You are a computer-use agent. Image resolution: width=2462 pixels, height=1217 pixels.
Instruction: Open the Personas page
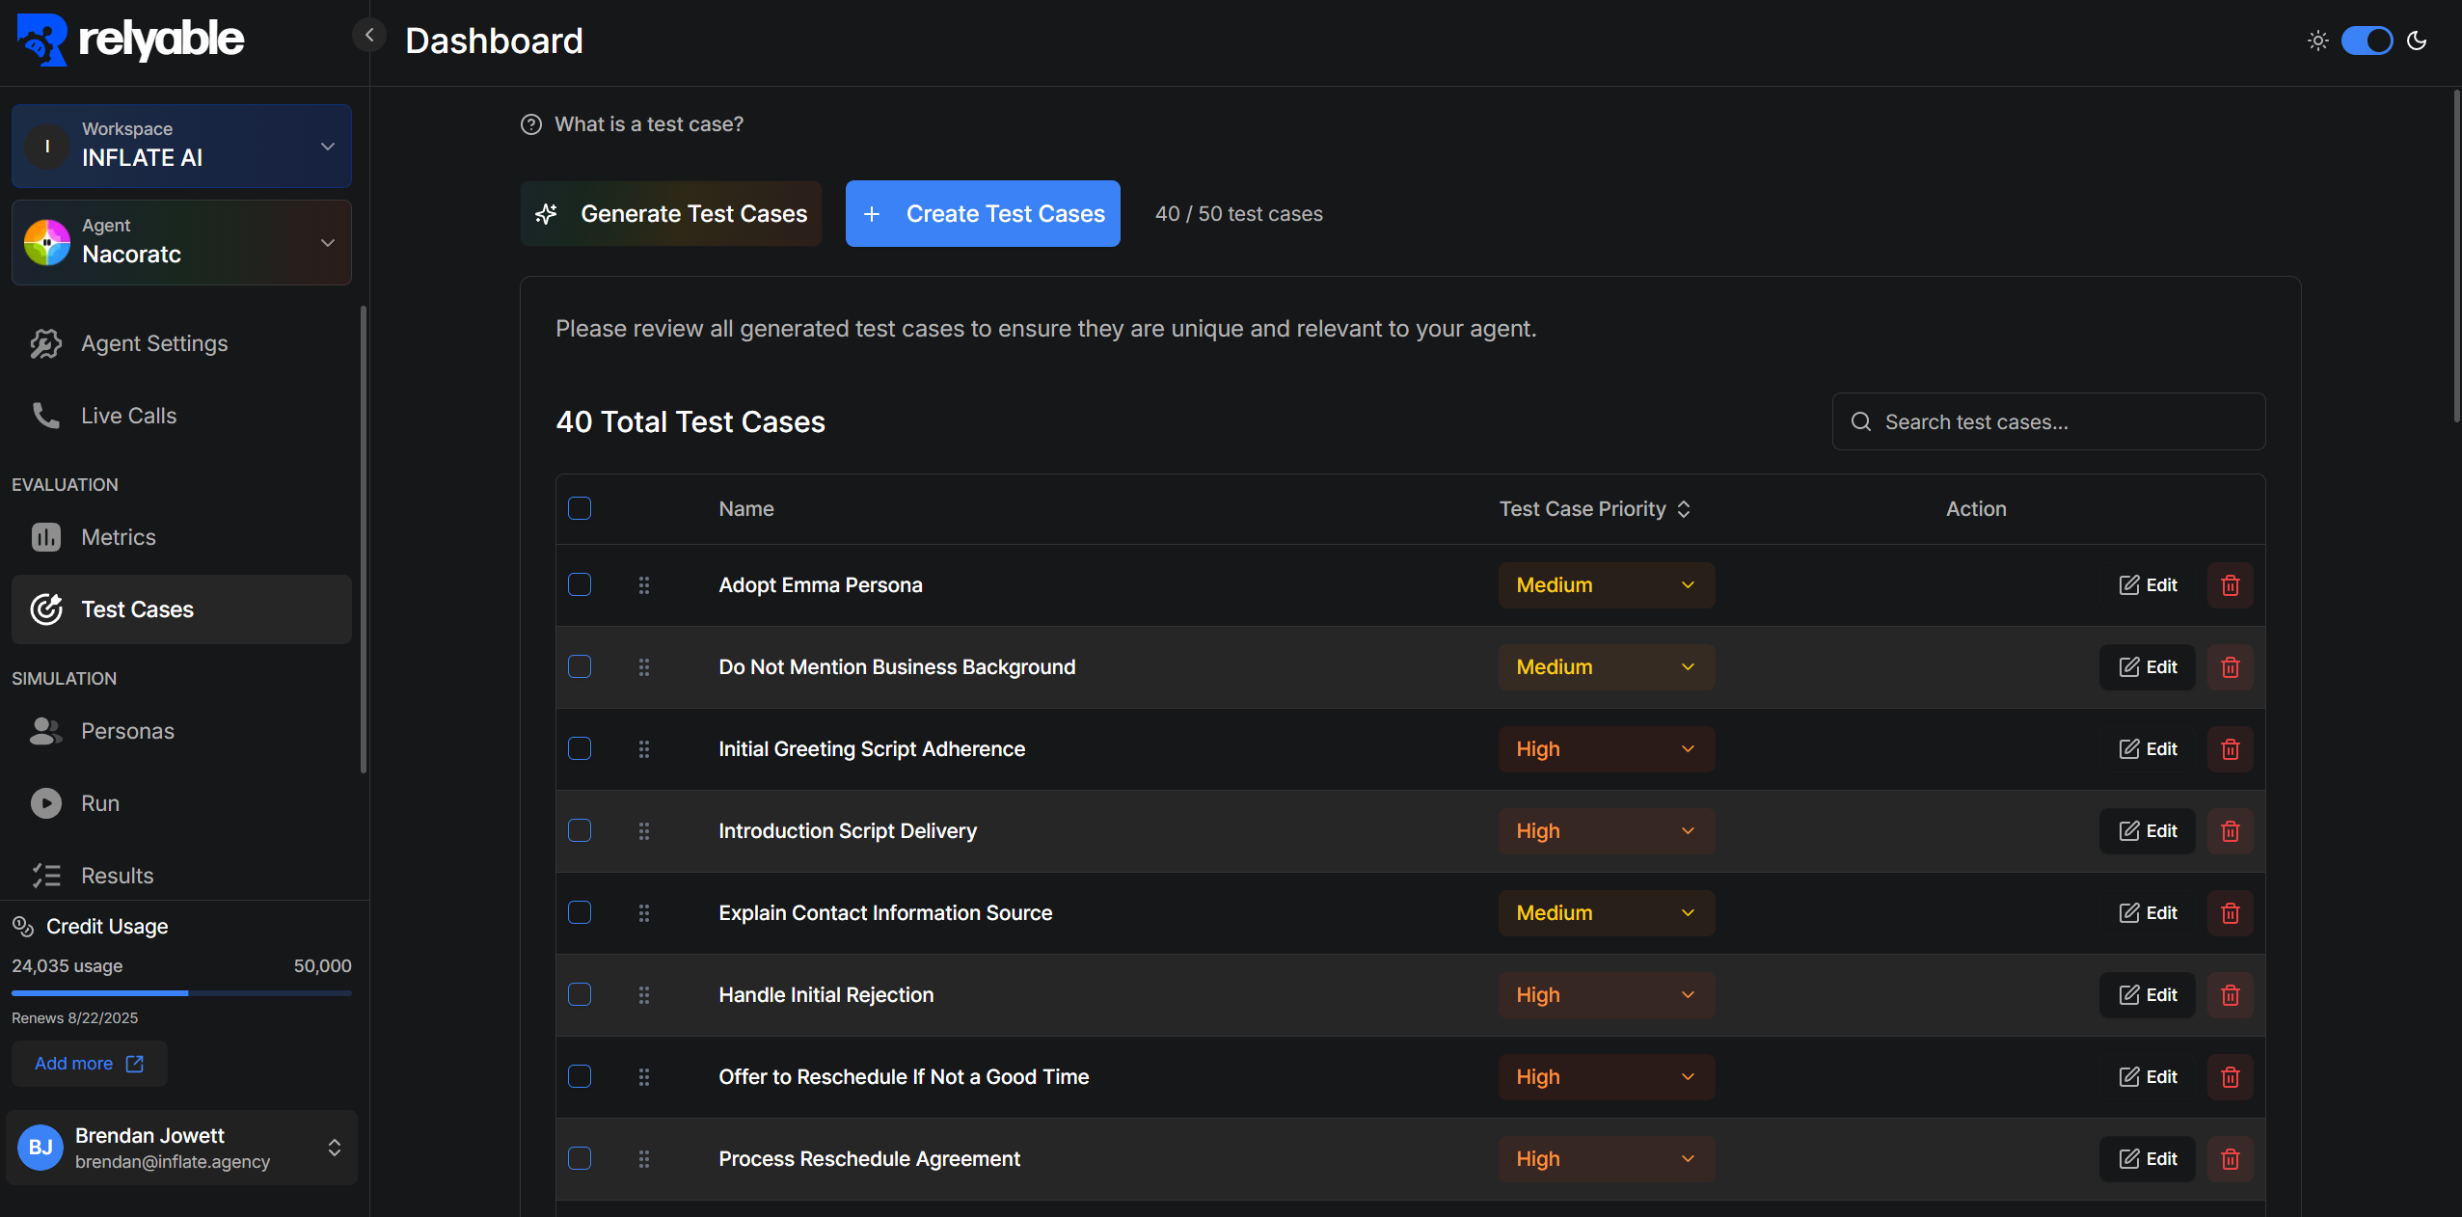point(181,732)
